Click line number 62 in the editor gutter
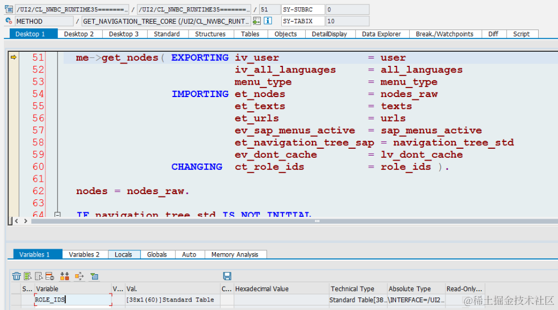This screenshot has width=558, height=310. coord(38,191)
